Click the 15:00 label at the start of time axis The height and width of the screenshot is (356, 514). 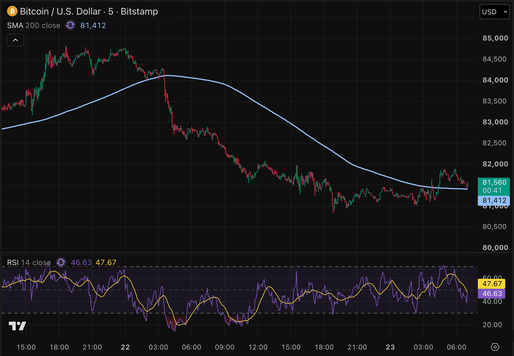coord(26,347)
